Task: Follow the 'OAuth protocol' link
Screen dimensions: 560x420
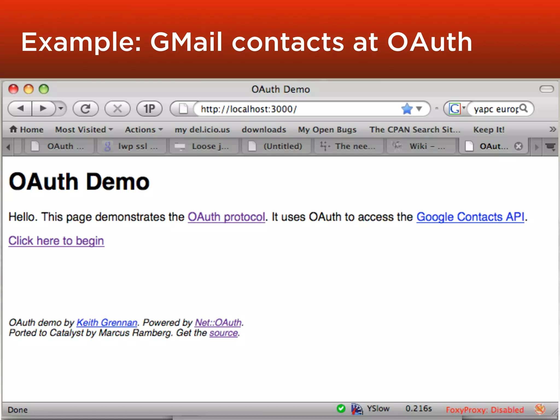Action: pos(226,217)
